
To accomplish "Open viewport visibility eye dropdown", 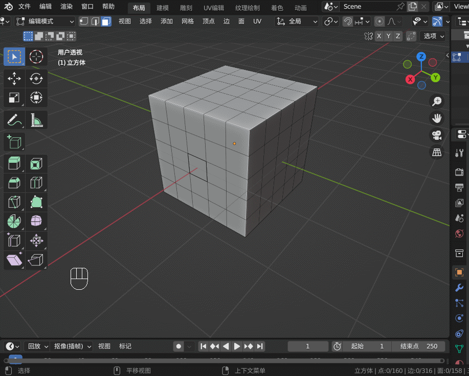I will point(420,21).
